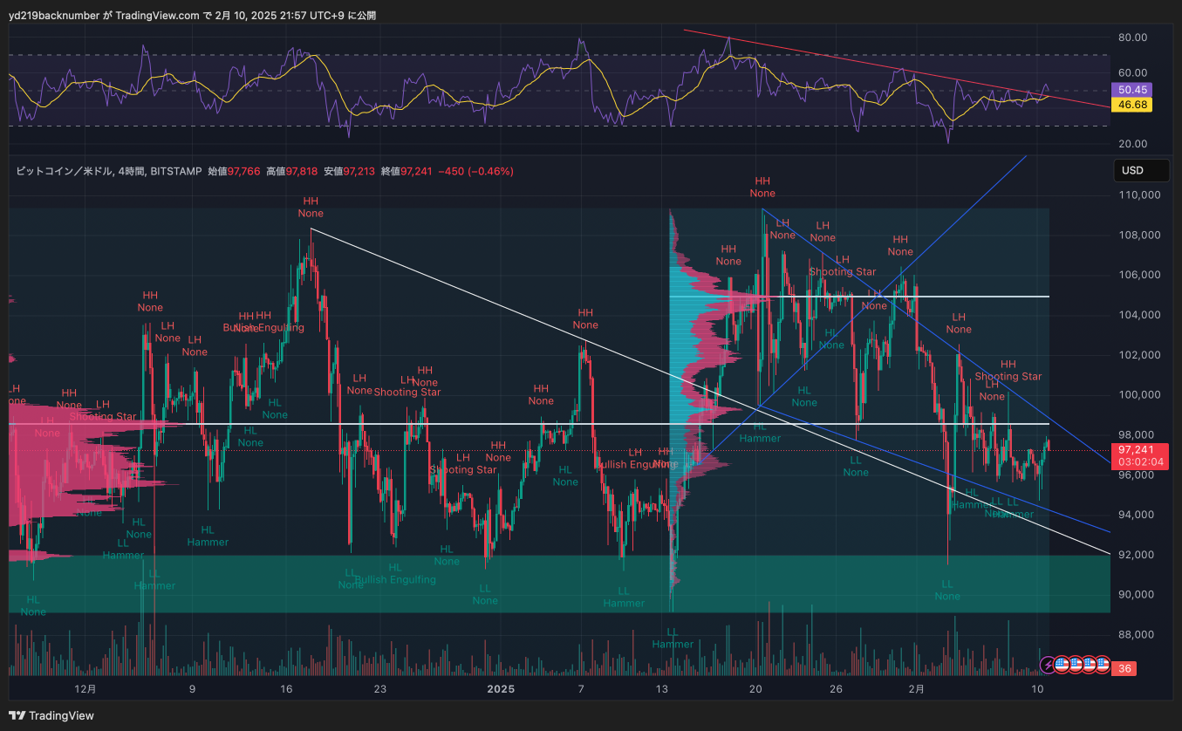Image resolution: width=1182 pixels, height=731 pixels.
Task: Click the ビットコイン／米ドル symbol title
Action: (x=65, y=172)
